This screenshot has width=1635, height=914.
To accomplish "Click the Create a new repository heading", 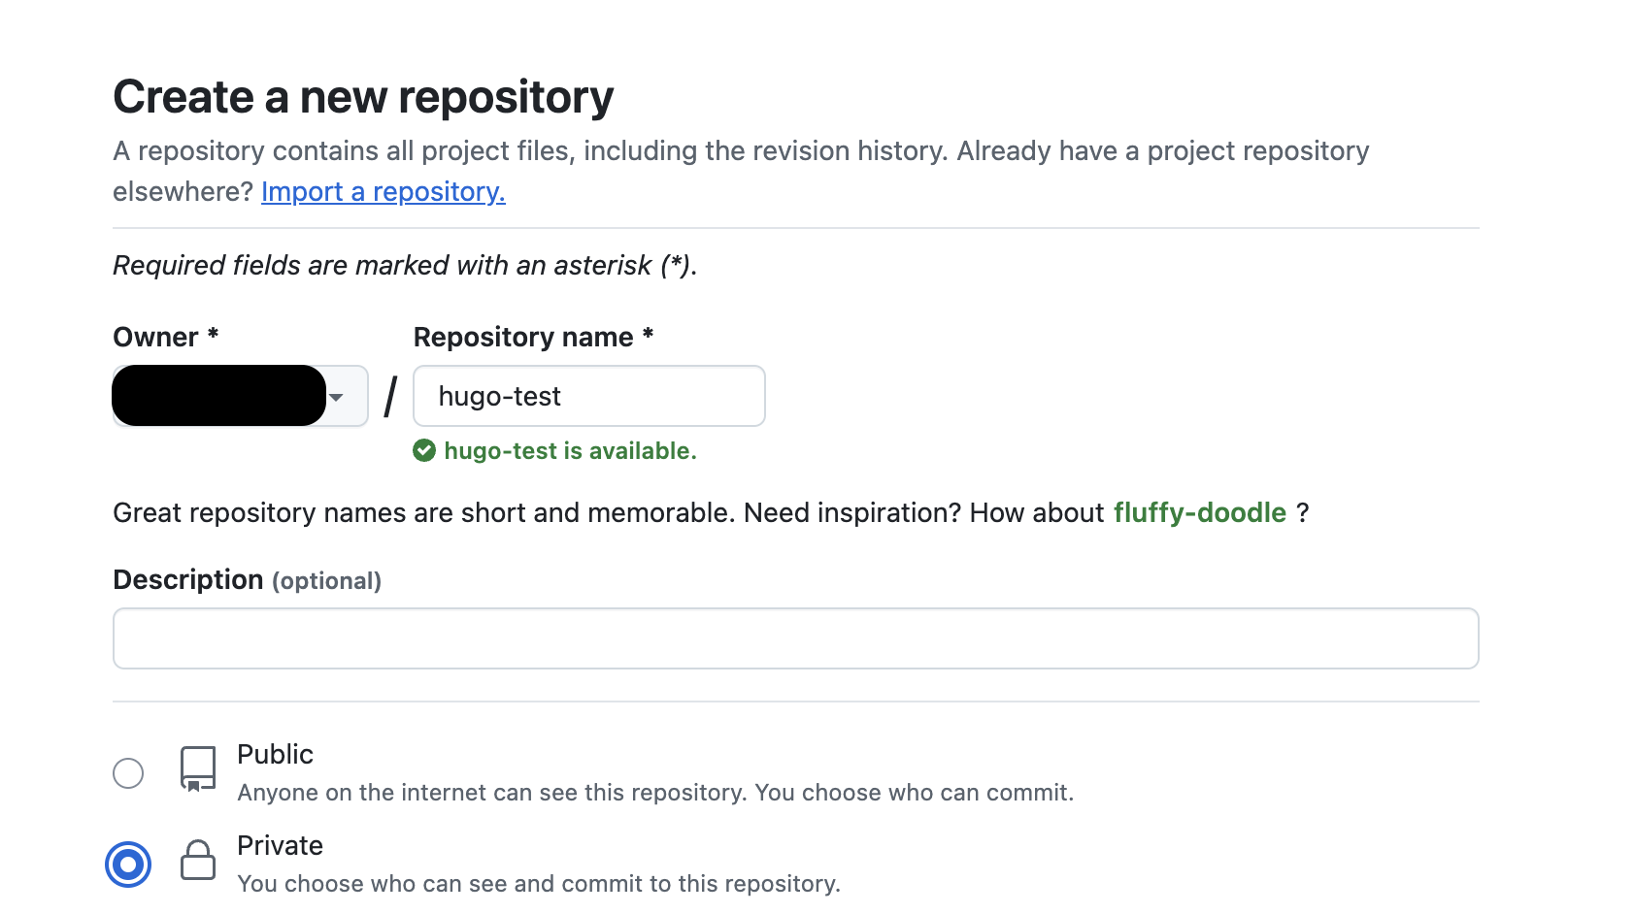I will pos(363,97).
